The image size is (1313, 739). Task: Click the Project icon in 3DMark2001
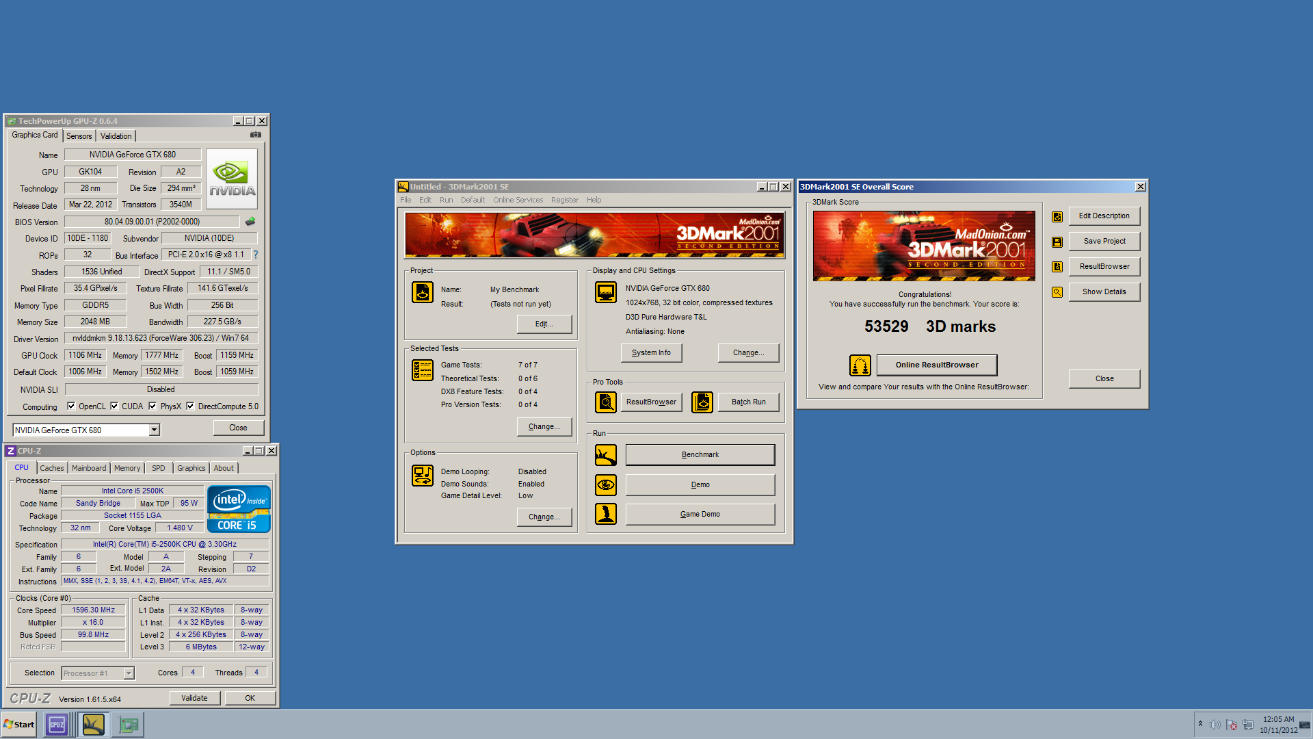[423, 292]
